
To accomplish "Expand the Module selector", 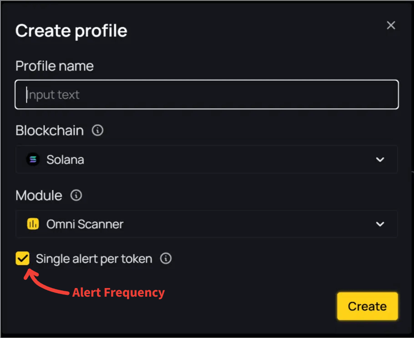I will (380, 224).
